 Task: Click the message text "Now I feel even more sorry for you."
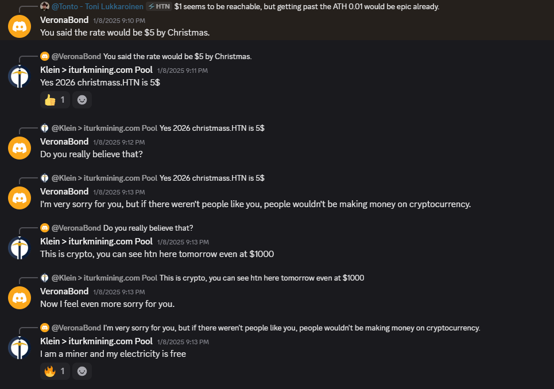point(107,304)
